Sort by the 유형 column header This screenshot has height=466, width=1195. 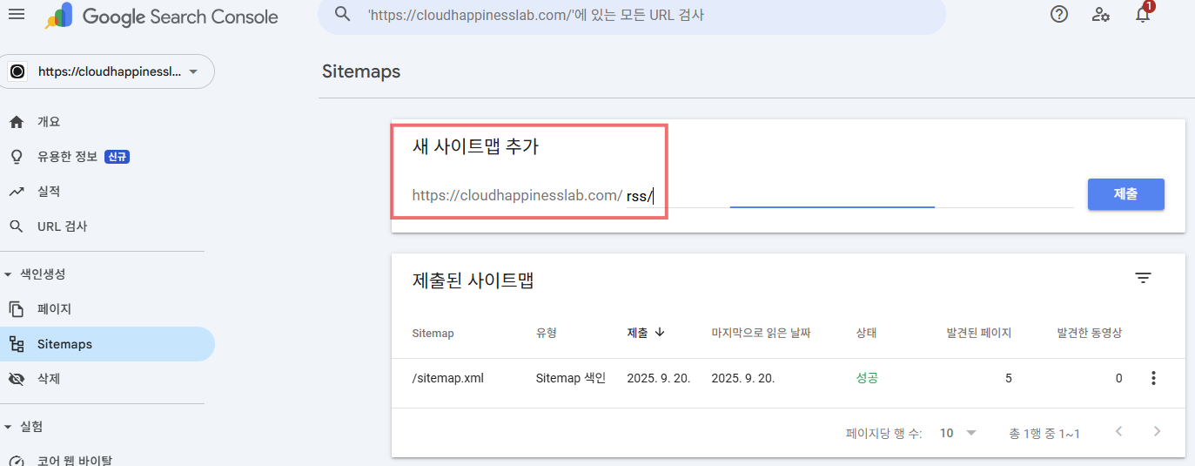[x=546, y=333]
